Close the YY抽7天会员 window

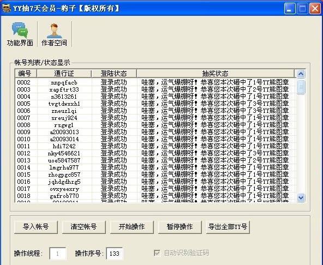315,9
